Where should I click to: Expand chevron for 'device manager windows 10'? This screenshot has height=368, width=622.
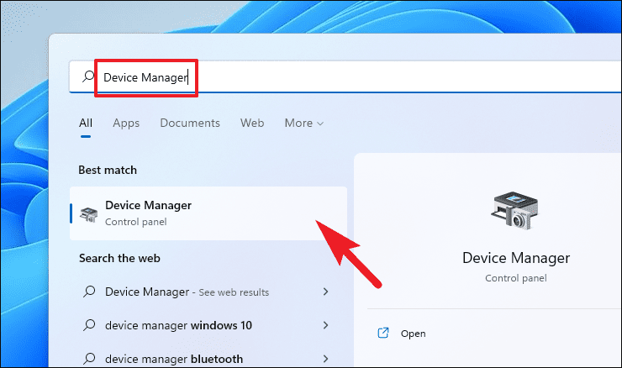click(x=325, y=325)
